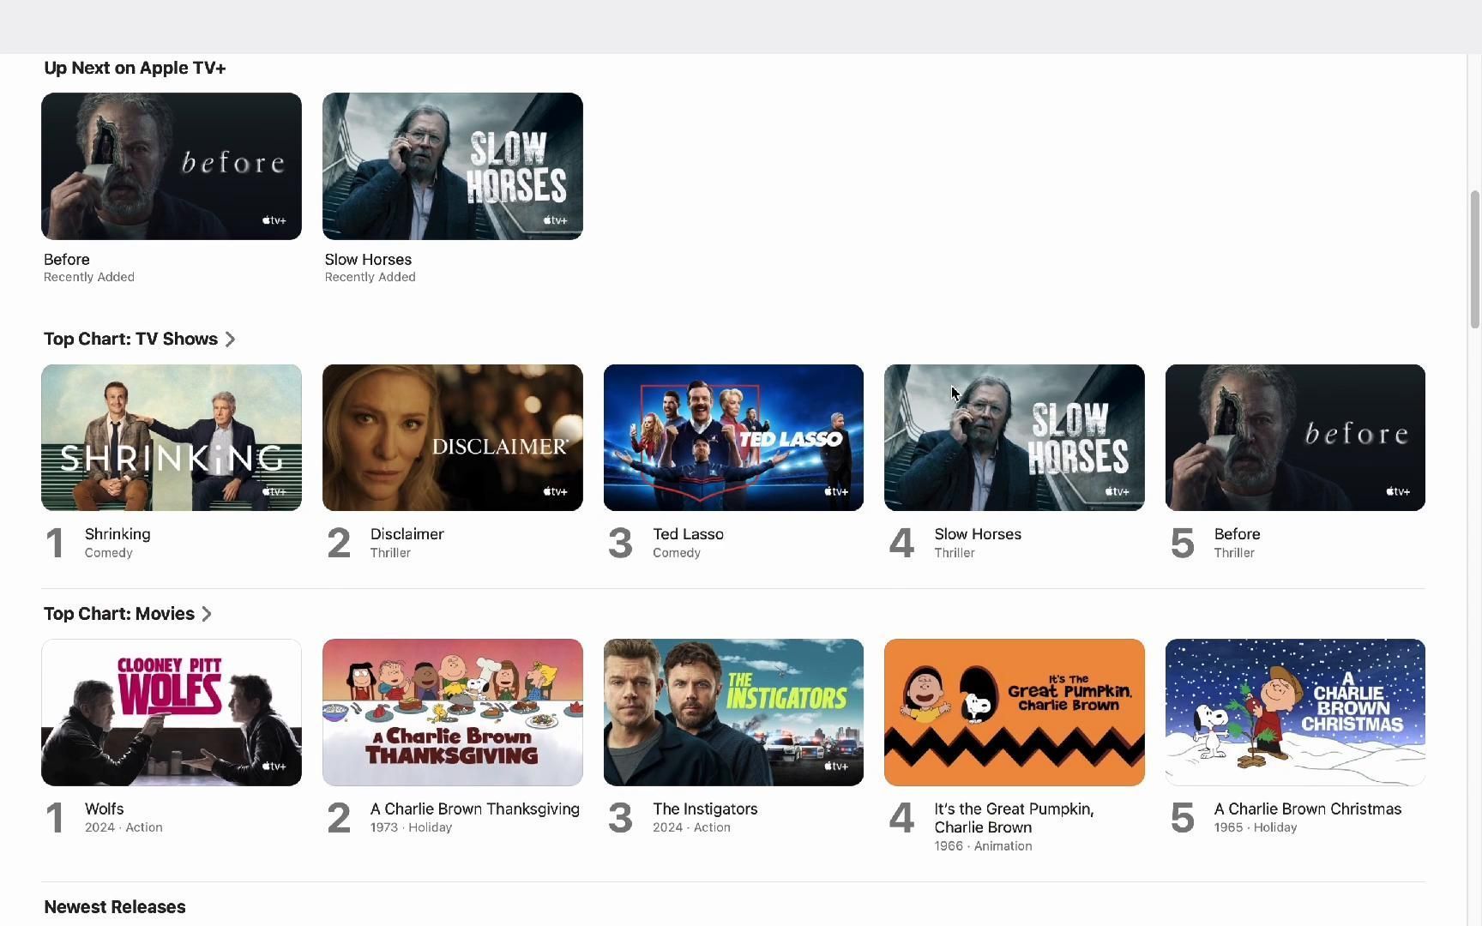This screenshot has width=1482, height=926.
Task: Click the Top Chart: TV Shows heading
Action: click(130, 340)
